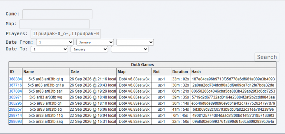285x134 pixels.
Task: Select name '5x5 ar83 ar83tb wq'
Action: tap(46, 97)
